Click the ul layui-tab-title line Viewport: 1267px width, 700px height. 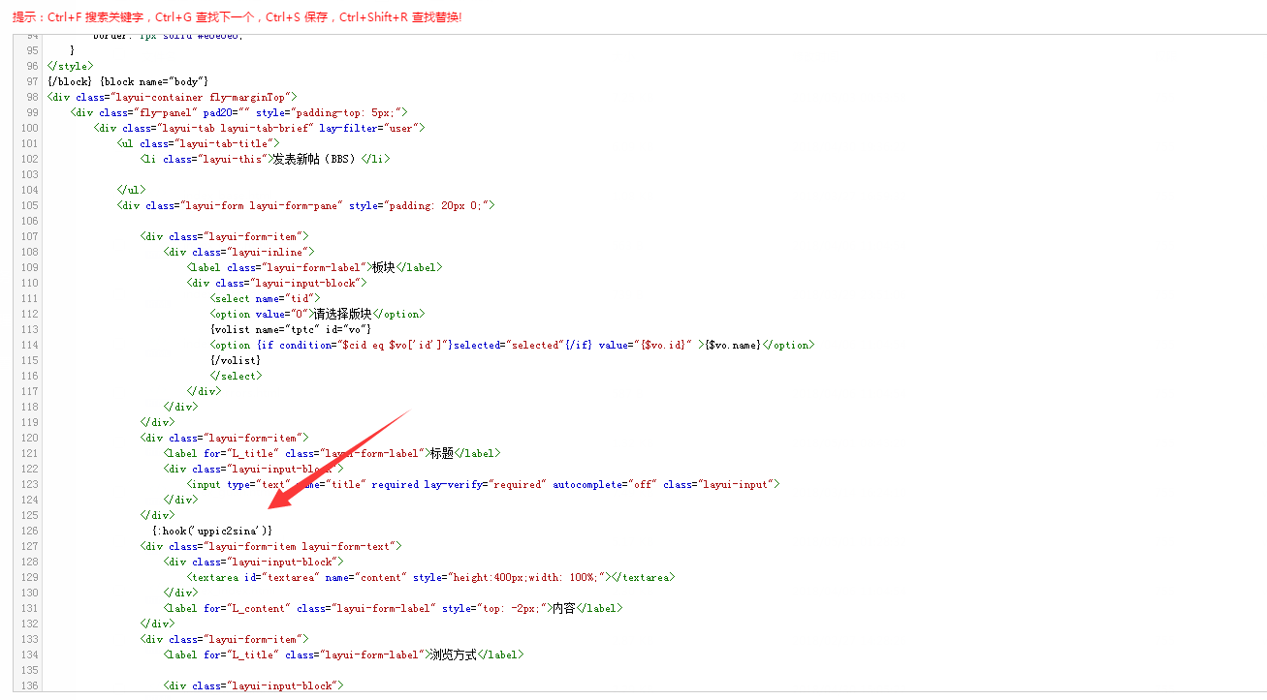[x=198, y=143]
